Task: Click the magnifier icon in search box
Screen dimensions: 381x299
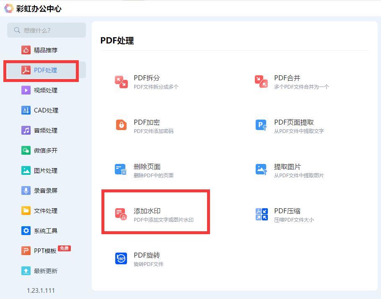Action: [x=17, y=30]
